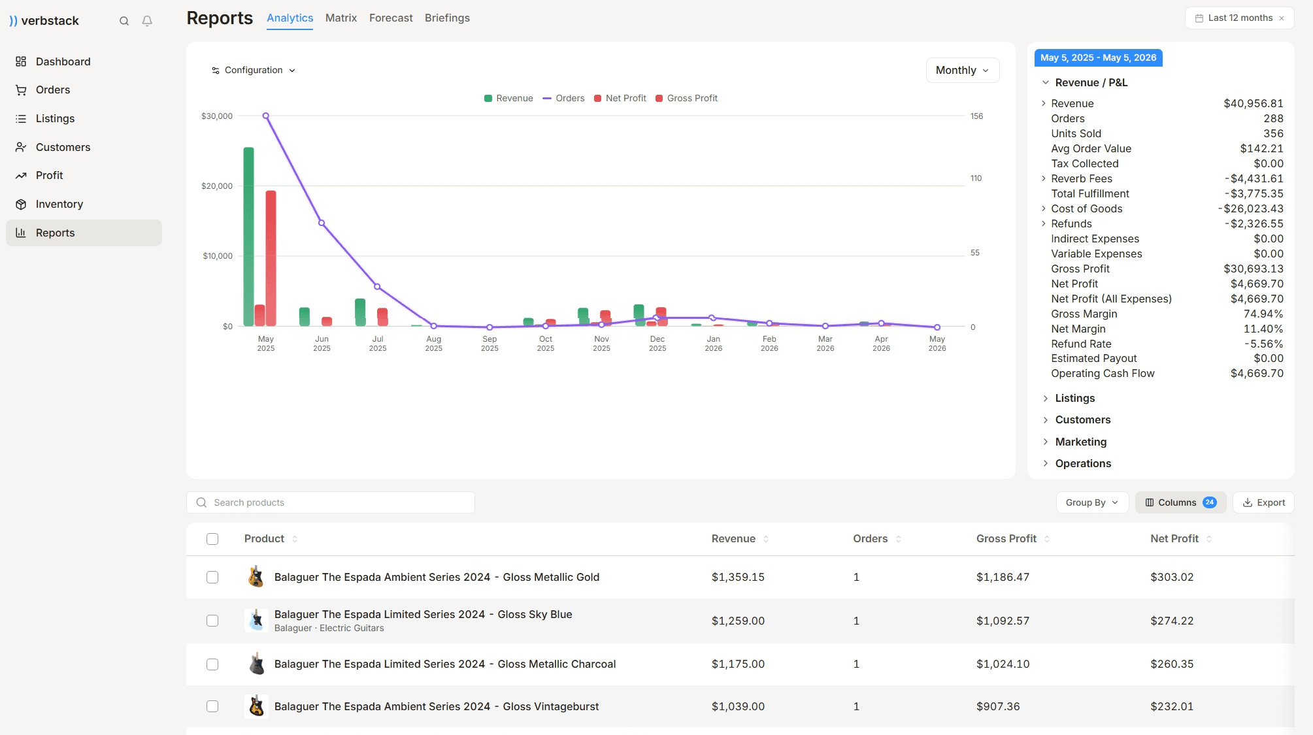
Task: Open Balaguer Espada Gloss Metallic Gold product
Action: (x=437, y=577)
